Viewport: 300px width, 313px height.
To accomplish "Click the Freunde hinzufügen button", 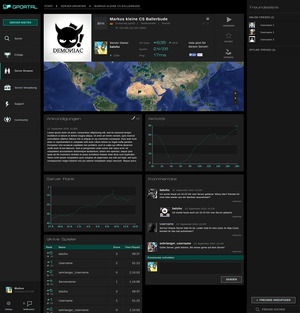I will tap(273, 300).
